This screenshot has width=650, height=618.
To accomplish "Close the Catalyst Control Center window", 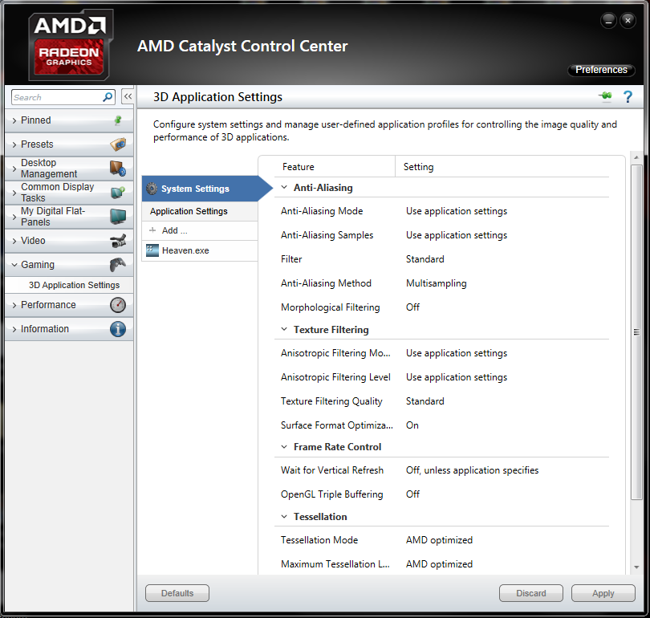I will 628,20.
